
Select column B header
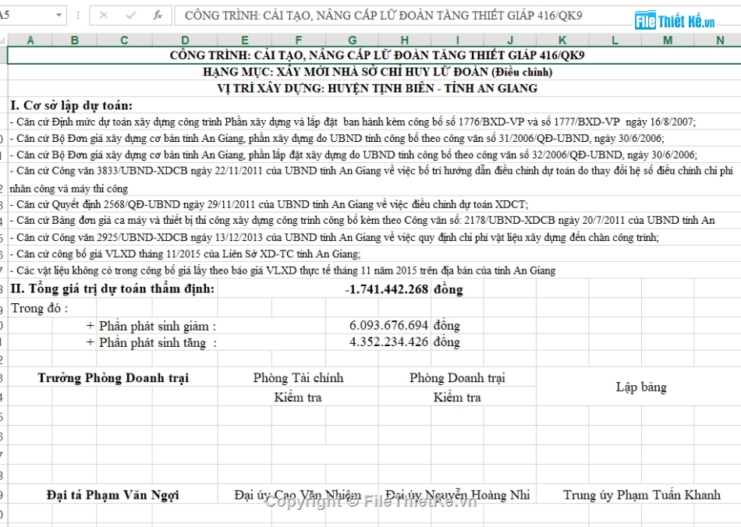click(x=75, y=40)
